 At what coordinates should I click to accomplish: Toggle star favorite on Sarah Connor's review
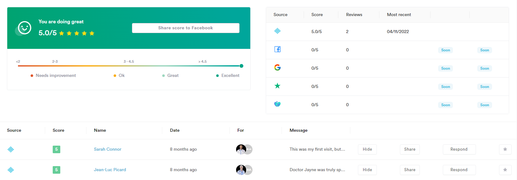click(x=505, y=149)
